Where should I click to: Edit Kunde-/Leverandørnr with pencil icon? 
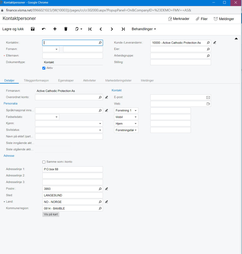[x=214, y=43]
